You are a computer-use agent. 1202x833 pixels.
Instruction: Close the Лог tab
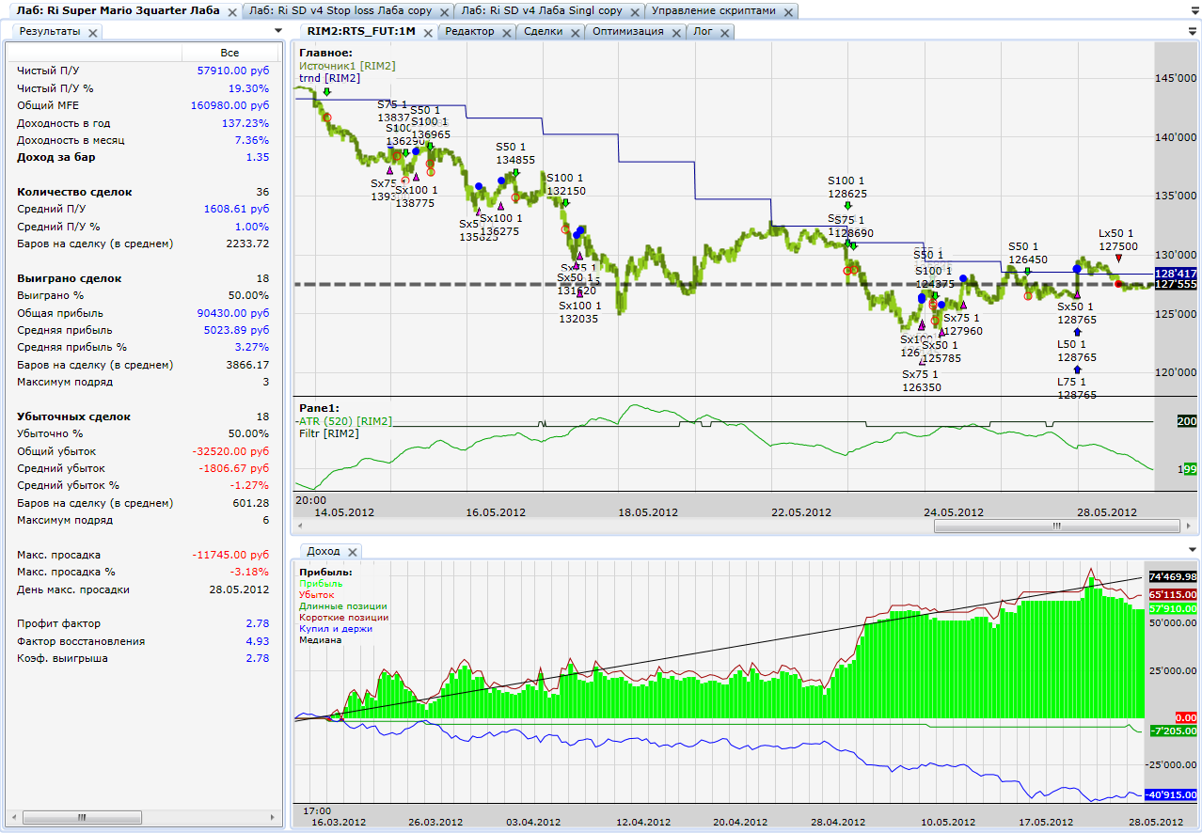[723, 32]
